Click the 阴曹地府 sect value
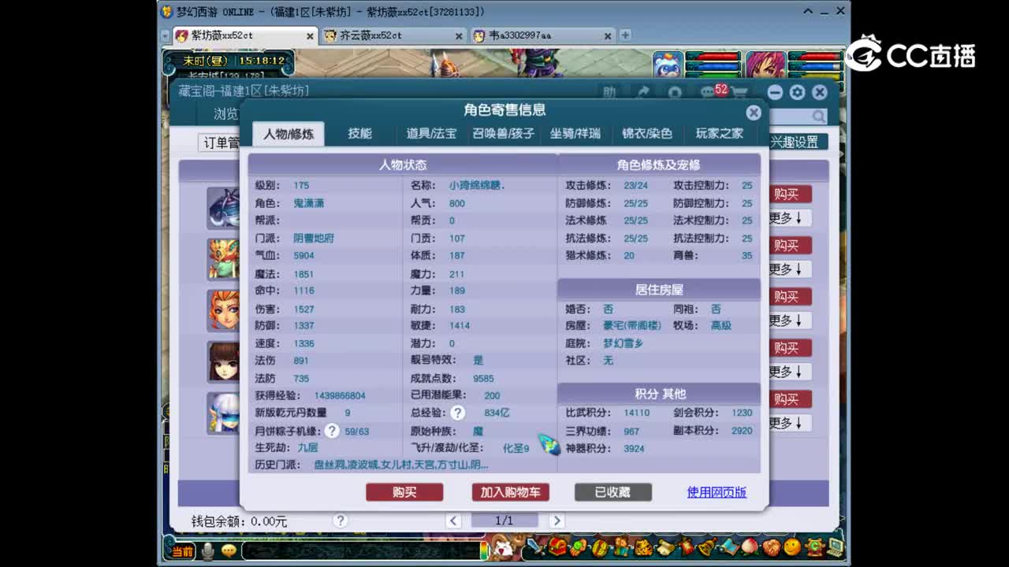The width and height of the screenshot is (1009, 567). coord(314,238)
